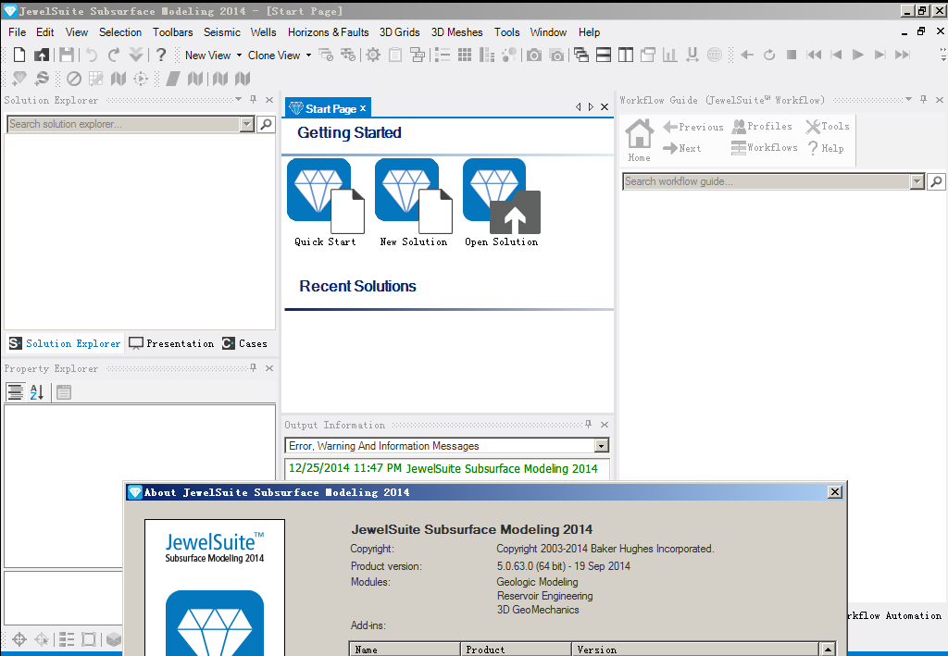This screenshot has width=948, height=656.
Task: Rewind to first frame button
Action: 814,55
